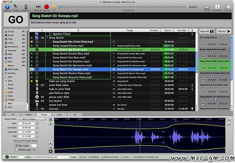This screenshot has width=235, height=163.
Task: Select the trio.wav cue row
Action: coord(113,109)
